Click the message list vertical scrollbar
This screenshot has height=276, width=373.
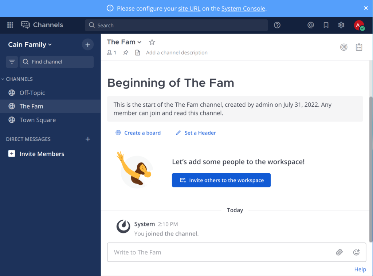(371, 169)
